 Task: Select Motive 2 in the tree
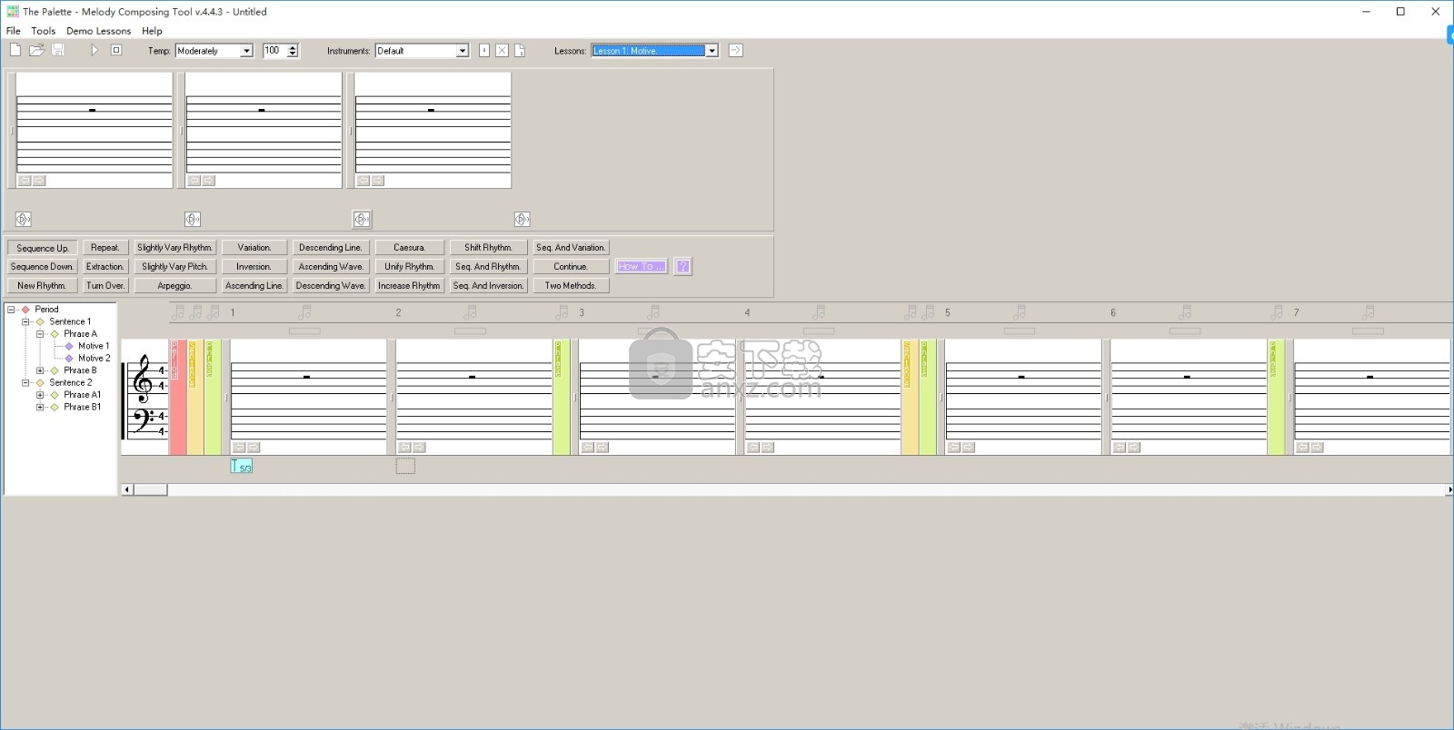(x=94, y=359)
